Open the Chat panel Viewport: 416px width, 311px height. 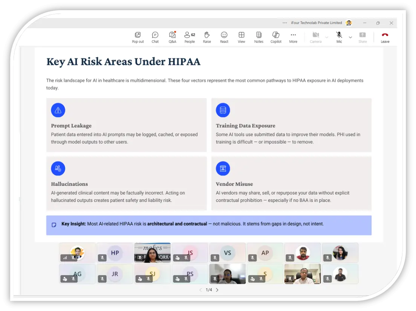click(155, 37)
